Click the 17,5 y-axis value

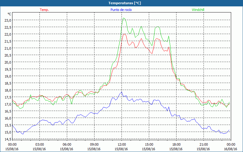click(8, 97)
